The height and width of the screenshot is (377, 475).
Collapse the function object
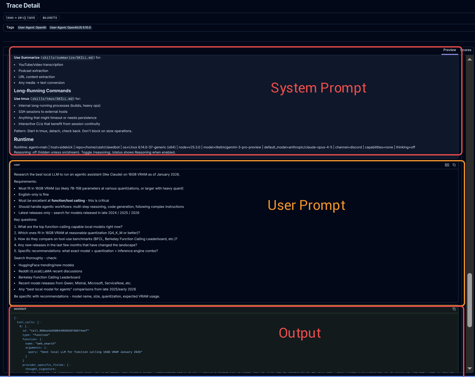(x=42, y=340)
